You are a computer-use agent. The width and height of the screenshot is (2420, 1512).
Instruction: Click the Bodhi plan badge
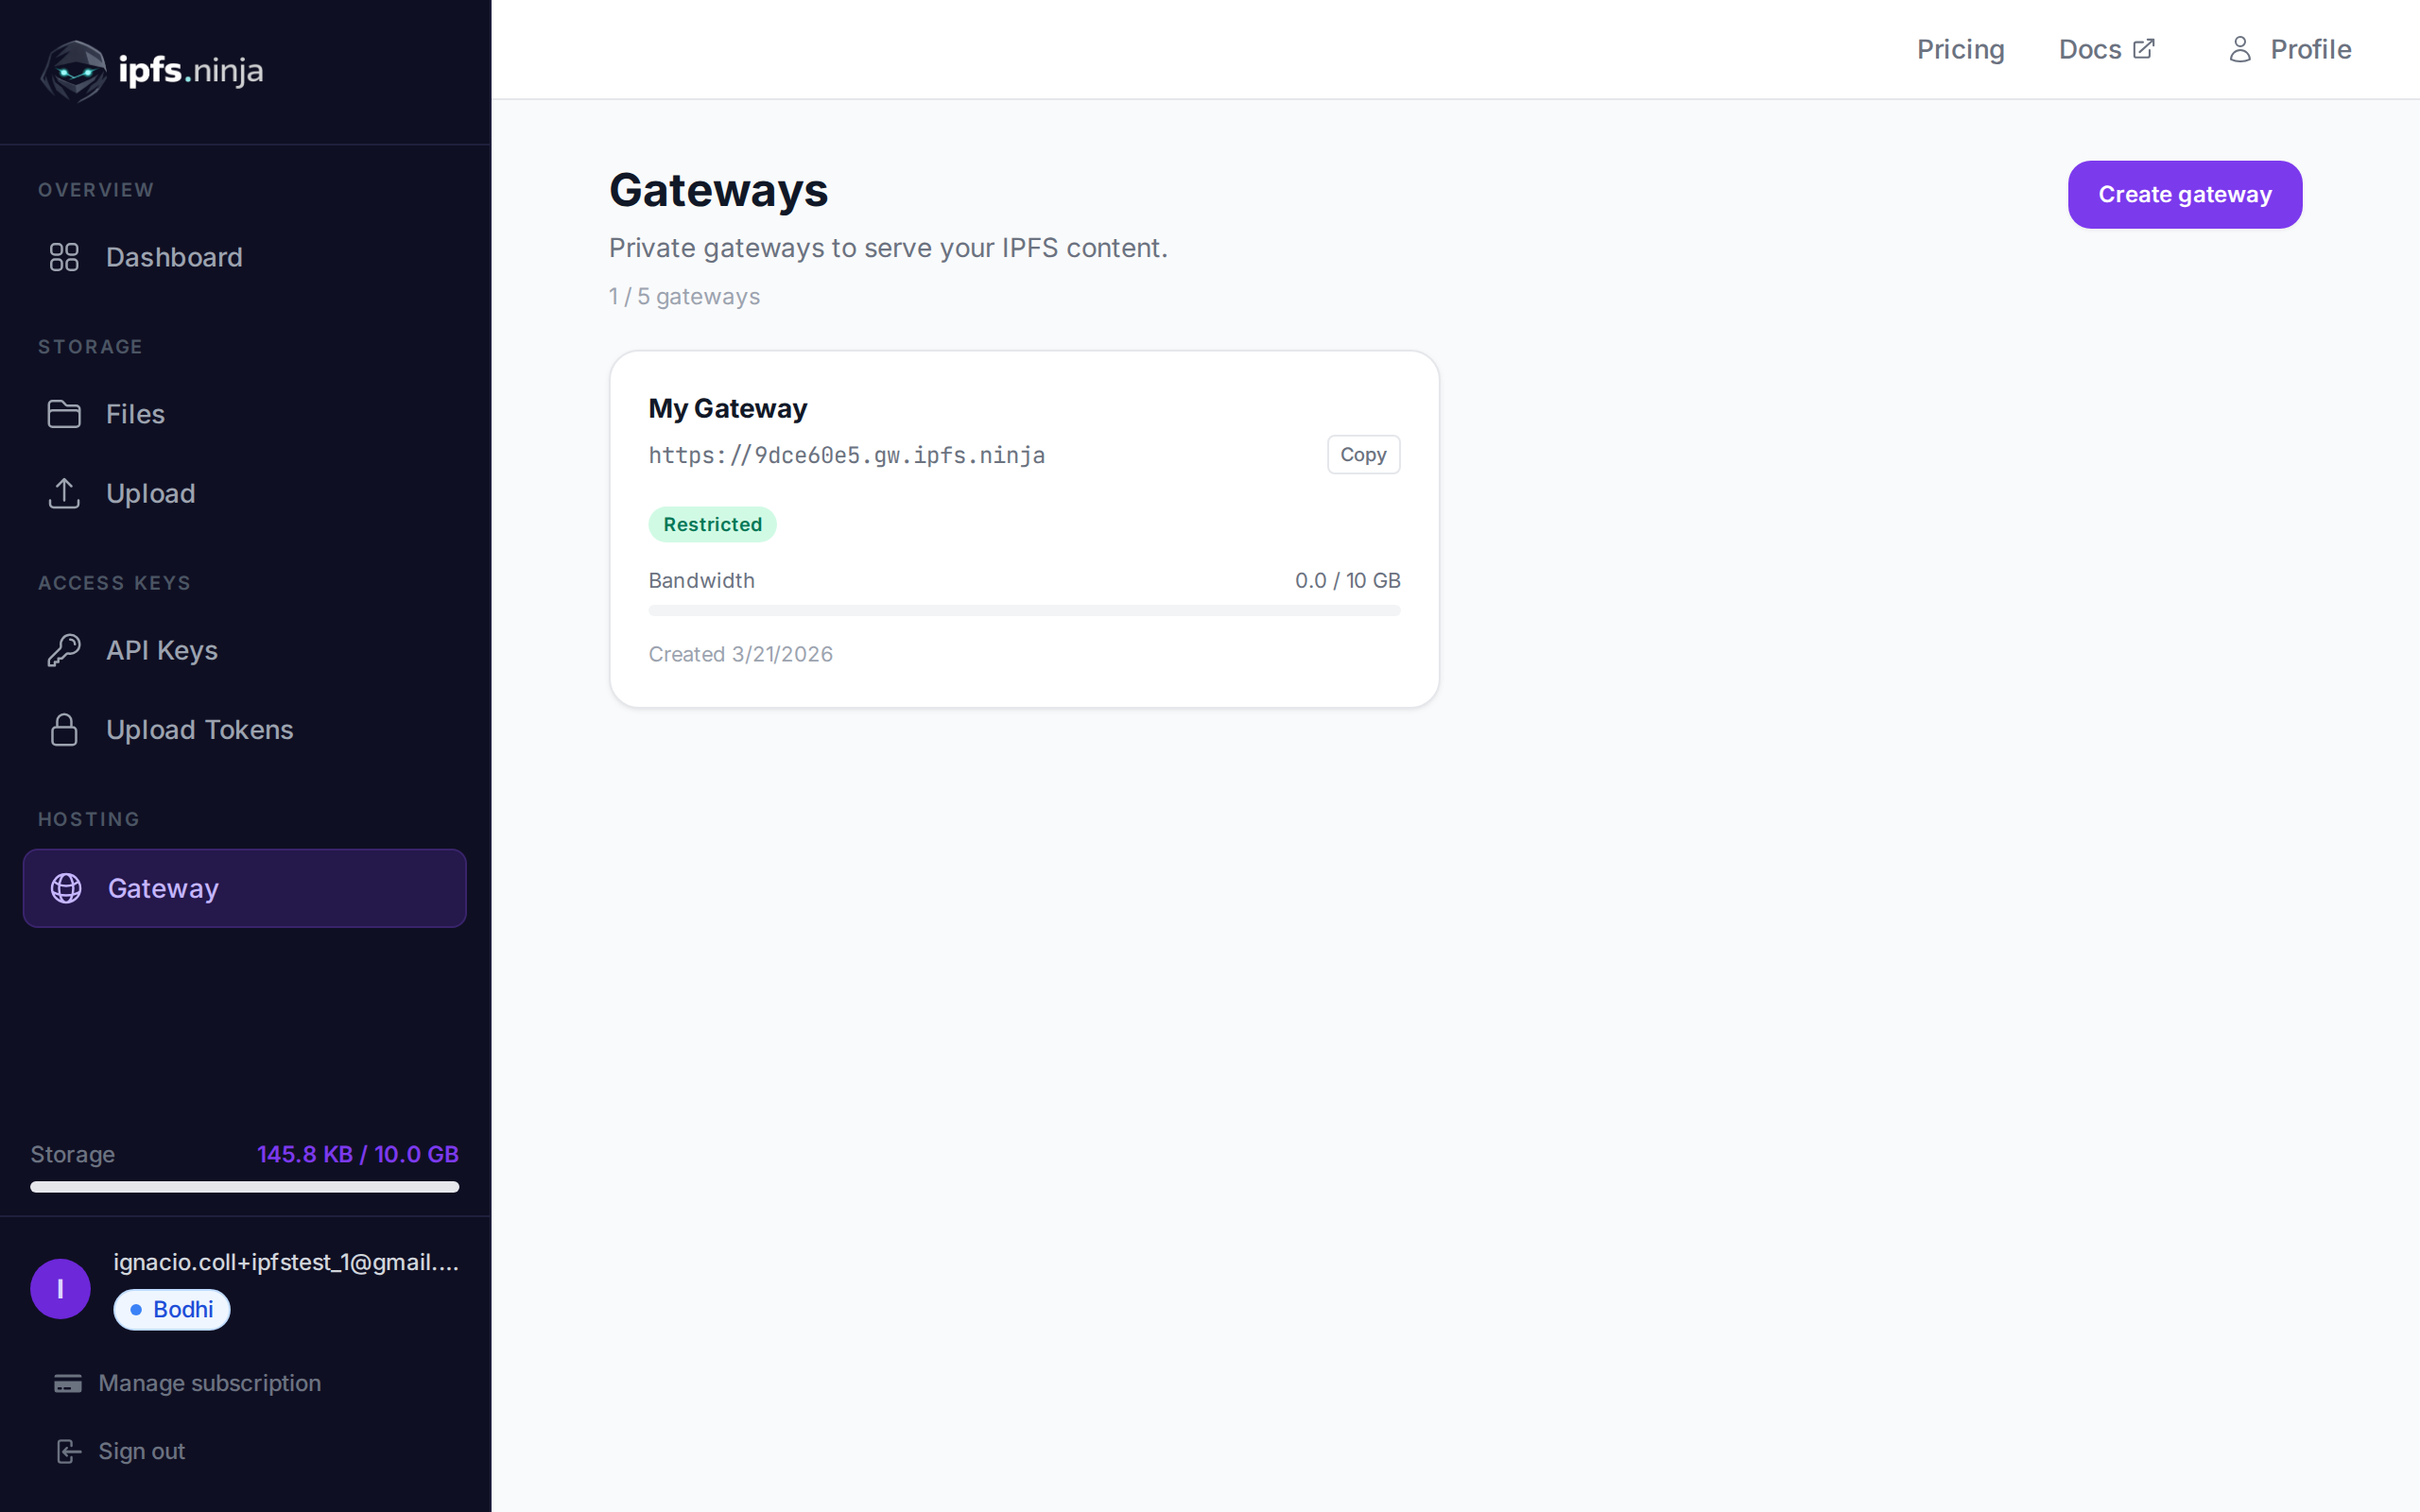pos(171,1309)
